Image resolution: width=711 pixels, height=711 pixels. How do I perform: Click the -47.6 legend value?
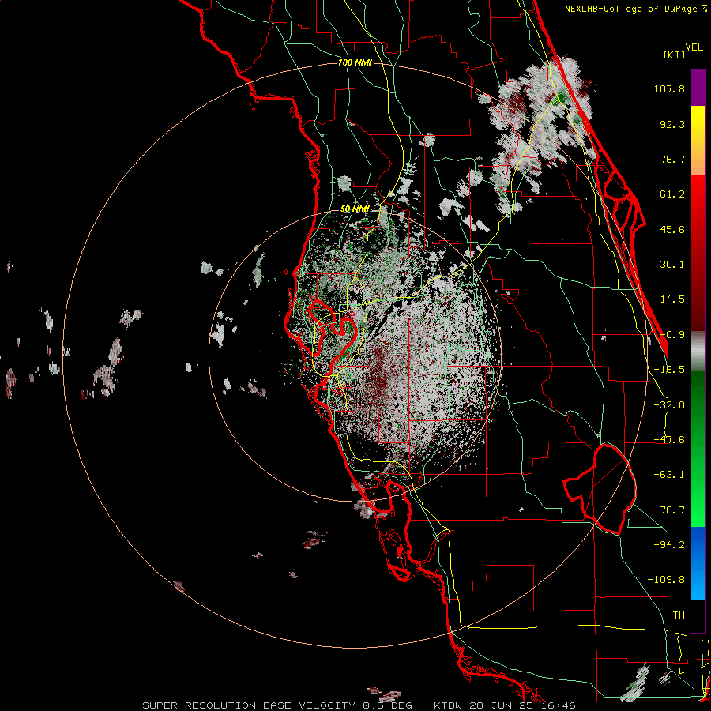pos(669,440)
